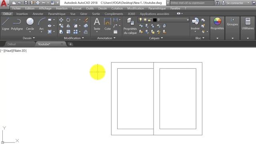Expand the arrow below the Utilitaires panel
The image size is (256, 144).
[248, 38]
